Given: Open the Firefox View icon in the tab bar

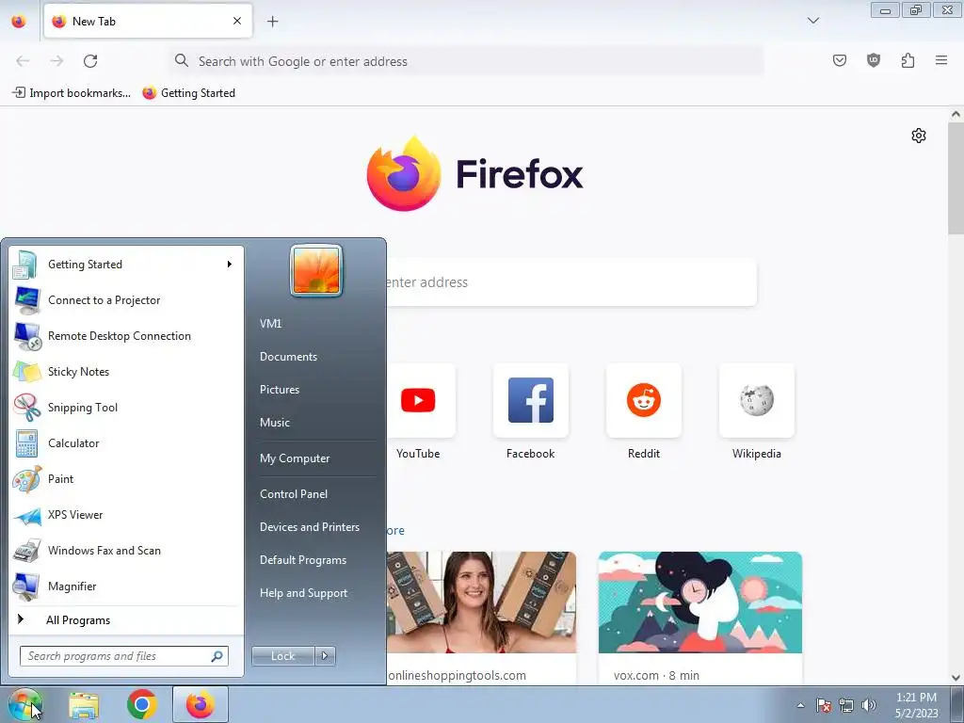Looking at the screenshot, I should (19, 22).
